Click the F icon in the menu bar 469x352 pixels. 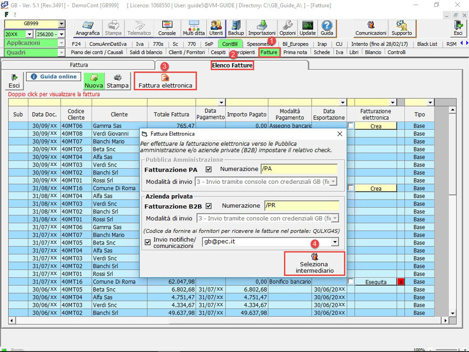tap(6, 14)
